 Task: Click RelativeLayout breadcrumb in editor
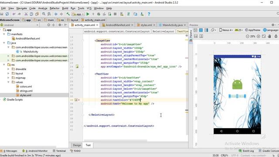click(x=163, y=31)
